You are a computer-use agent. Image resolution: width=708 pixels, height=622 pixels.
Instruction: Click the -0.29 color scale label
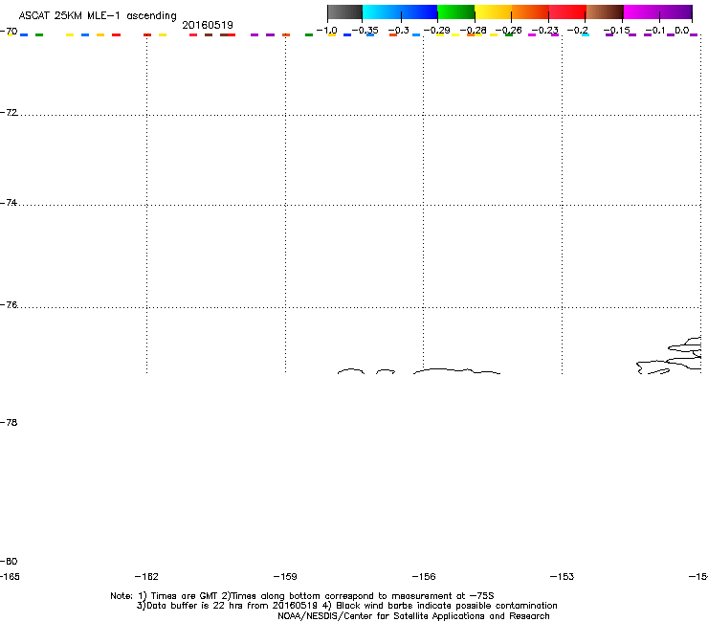coord(436,31)
